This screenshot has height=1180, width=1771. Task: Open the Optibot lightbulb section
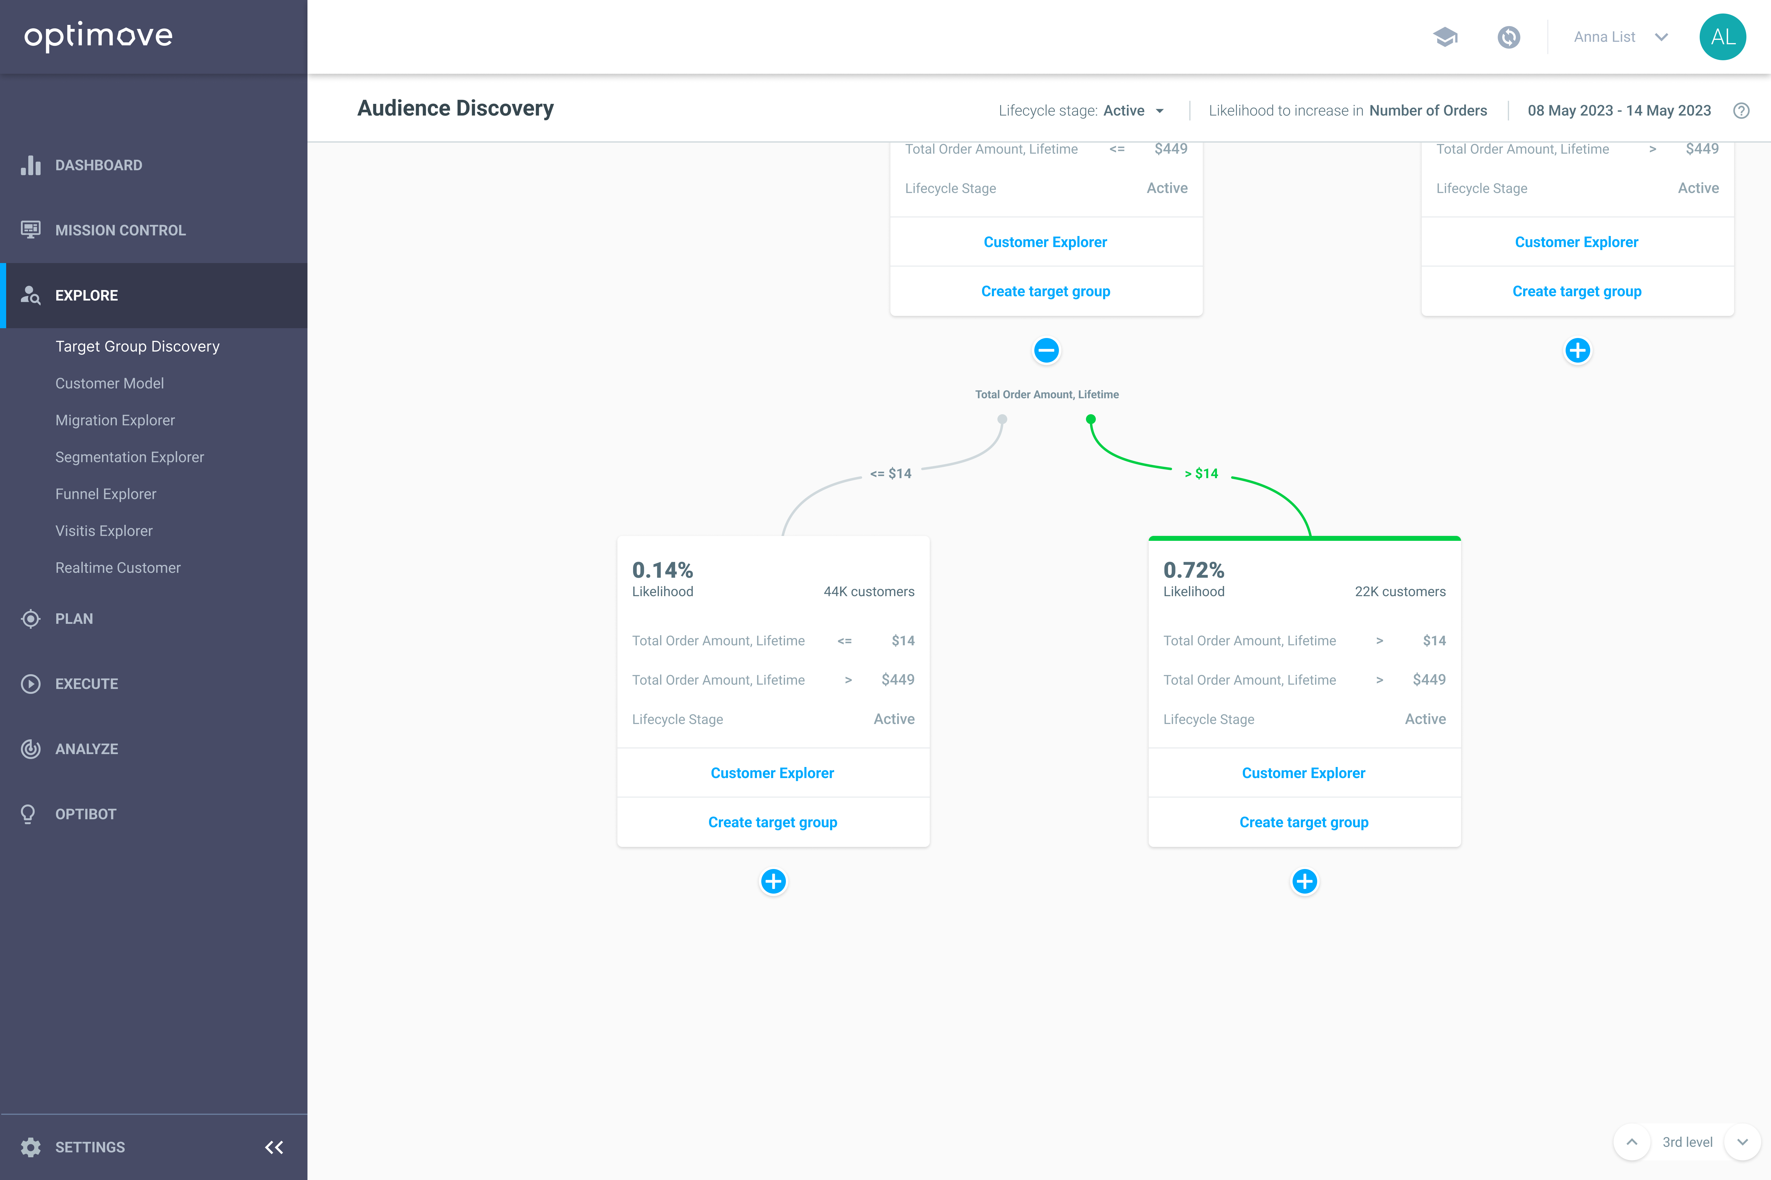[85, 813]
